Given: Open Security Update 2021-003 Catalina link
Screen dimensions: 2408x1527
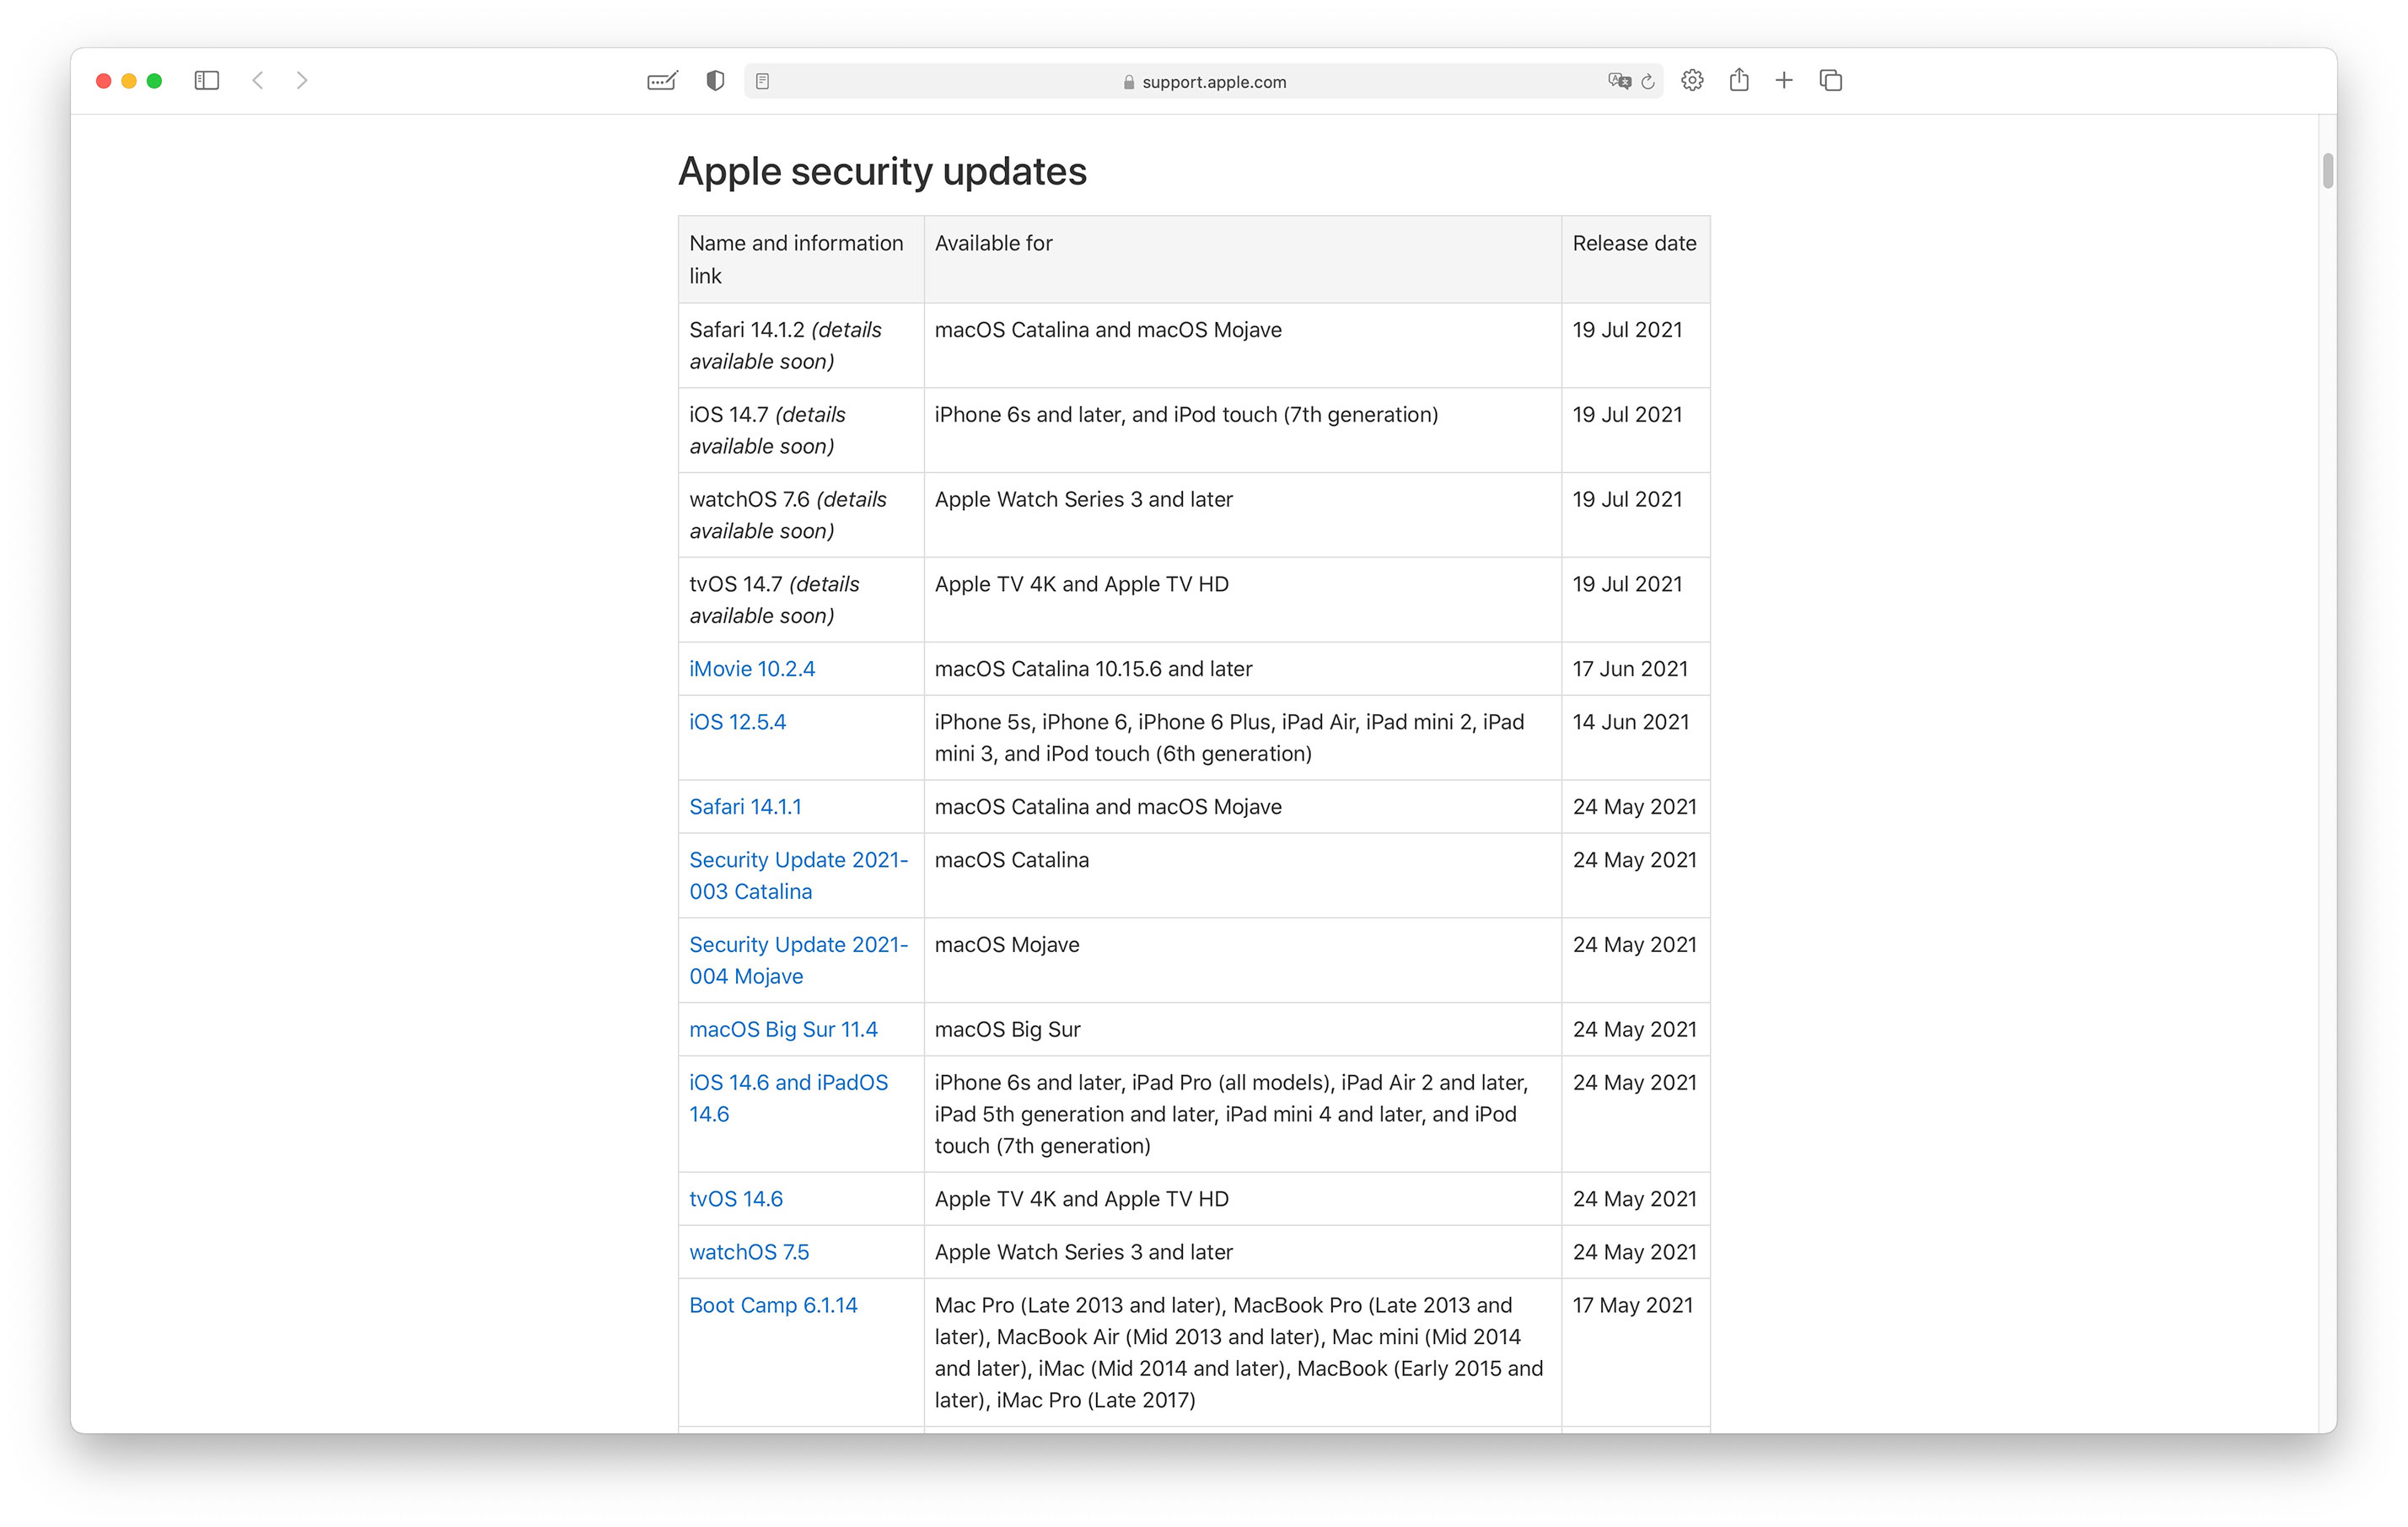Looking at the screenshot, I should pyautogui.click(x=798, y=876).
